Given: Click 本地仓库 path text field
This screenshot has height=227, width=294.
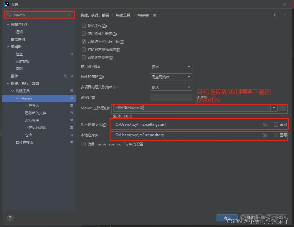Looking at the screenshot, I should tap(191, 135).
